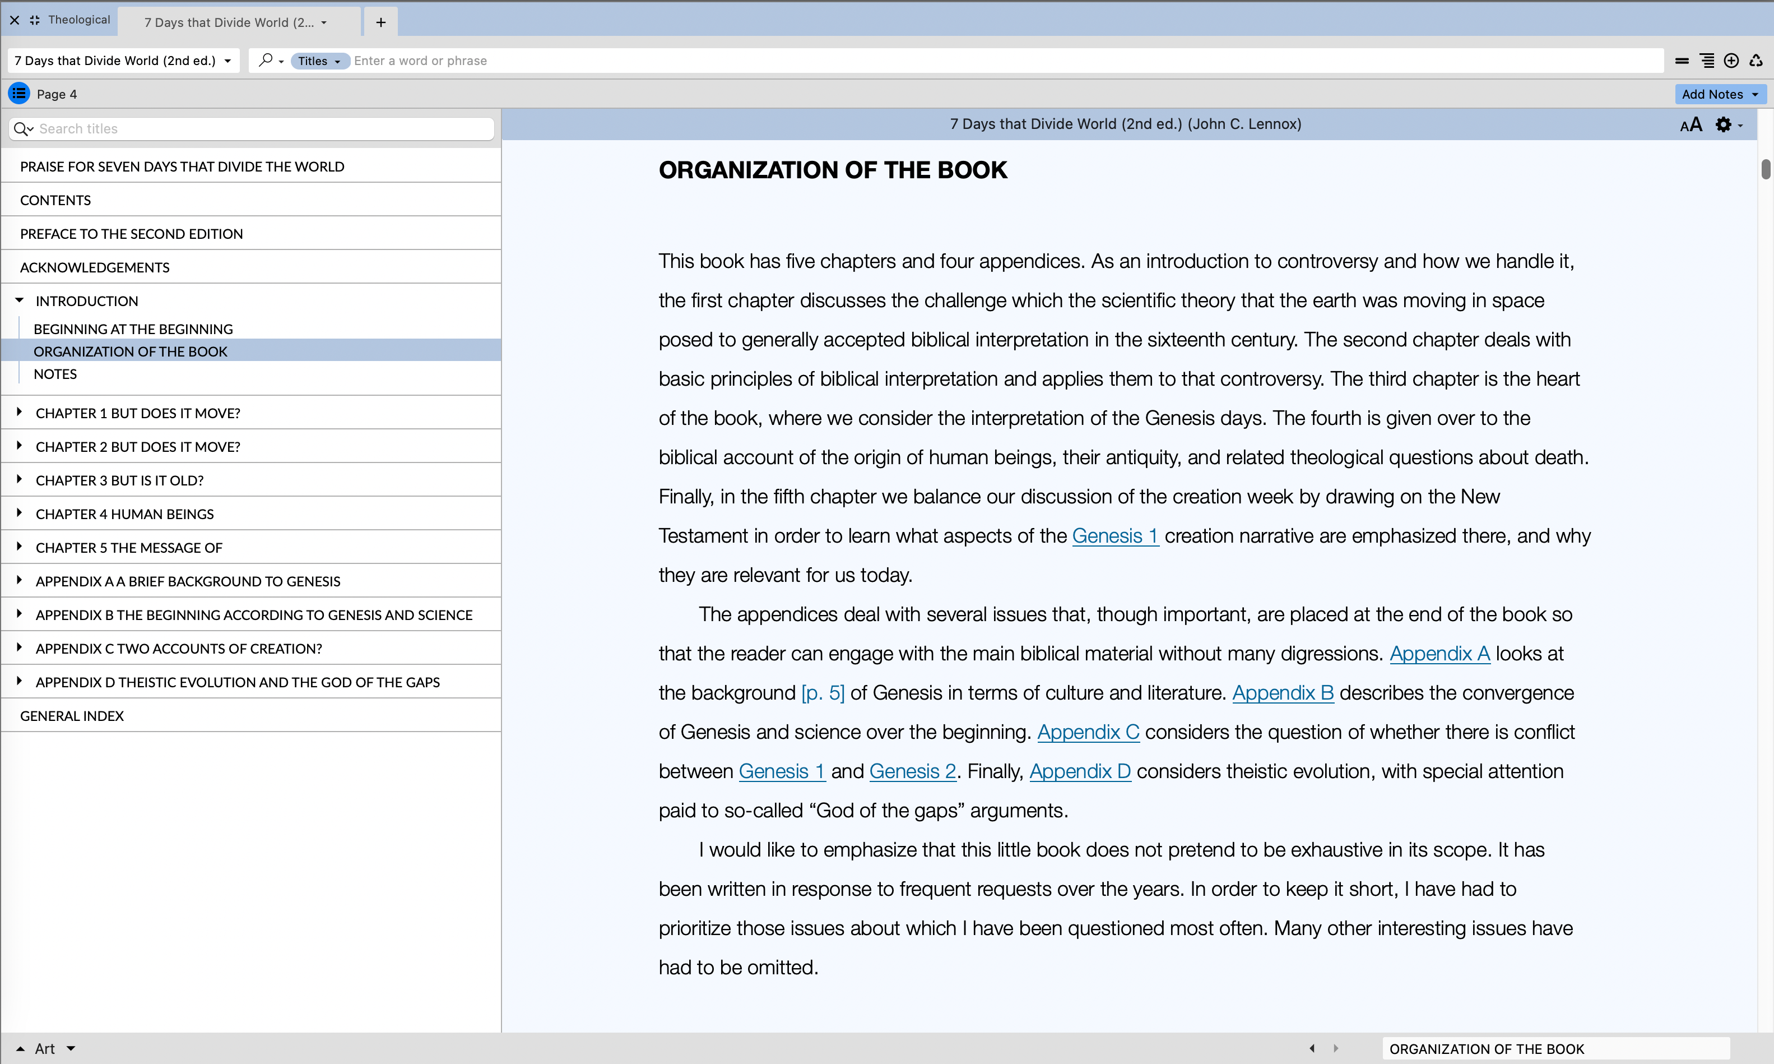Expand CHAPTER 1 BUT DOES IT MOVE?
The image size is (1774, 1064).
pyautogui.click(x=20, y=412)
